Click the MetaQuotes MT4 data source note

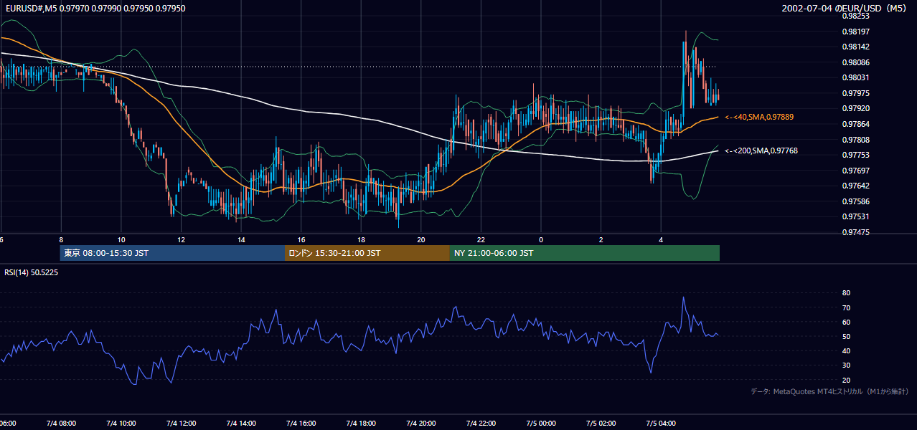coord(829,392)
